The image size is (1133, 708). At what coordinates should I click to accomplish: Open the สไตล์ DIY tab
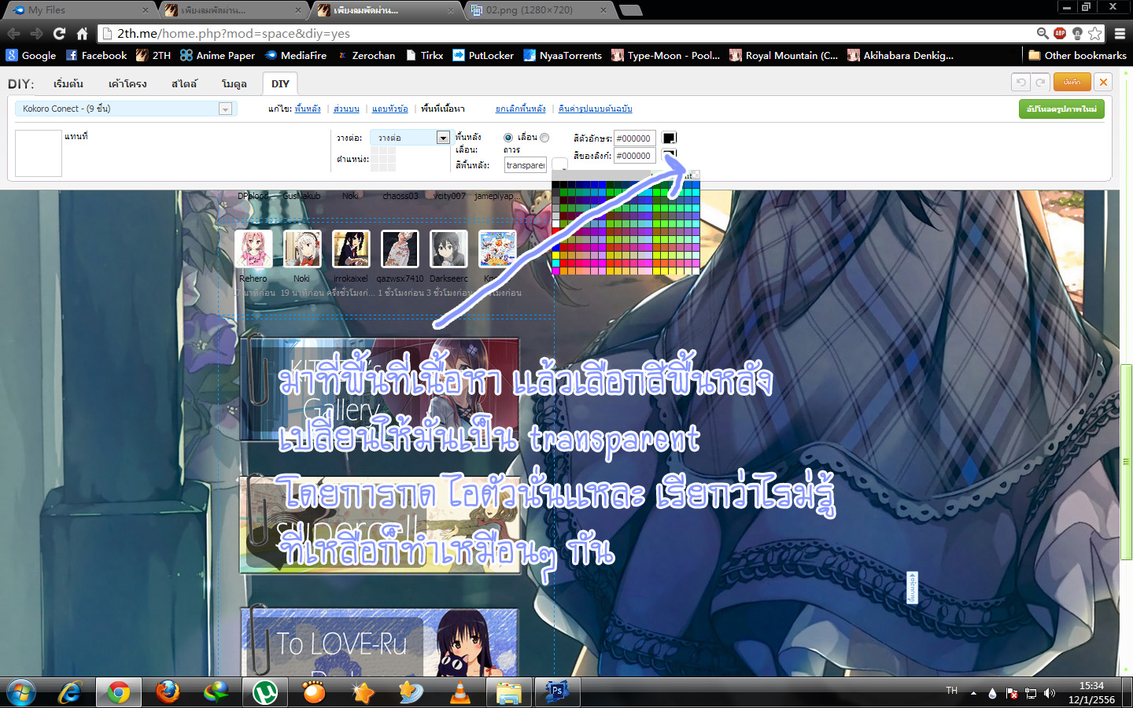click(184, 83)
